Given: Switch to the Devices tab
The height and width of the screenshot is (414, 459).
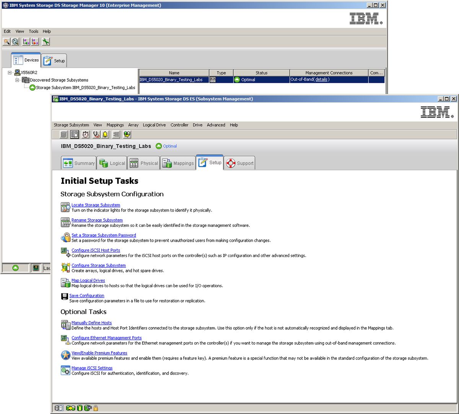Looking at the screenshot, I should click(26, 60).
